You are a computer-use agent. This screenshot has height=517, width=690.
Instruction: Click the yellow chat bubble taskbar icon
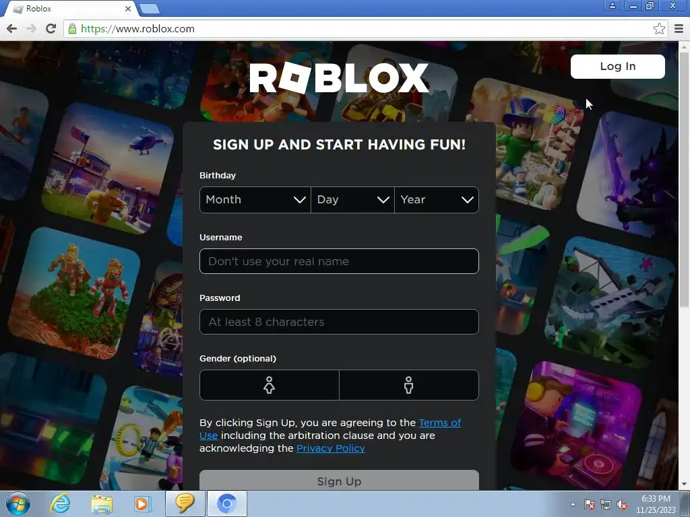click(185, 504)
